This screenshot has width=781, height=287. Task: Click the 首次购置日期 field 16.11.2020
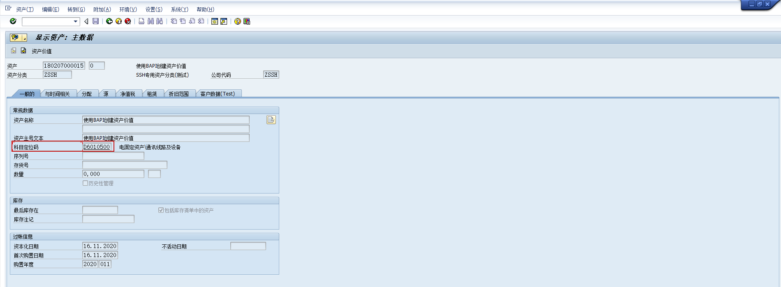pos(100,255)
